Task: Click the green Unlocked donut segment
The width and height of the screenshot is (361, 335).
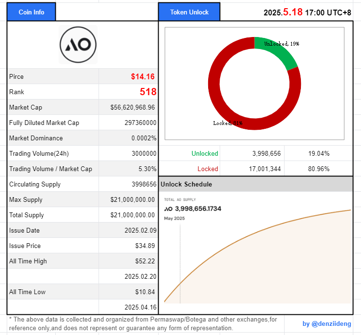Action: pyautogui.click(x=278, y=50)
